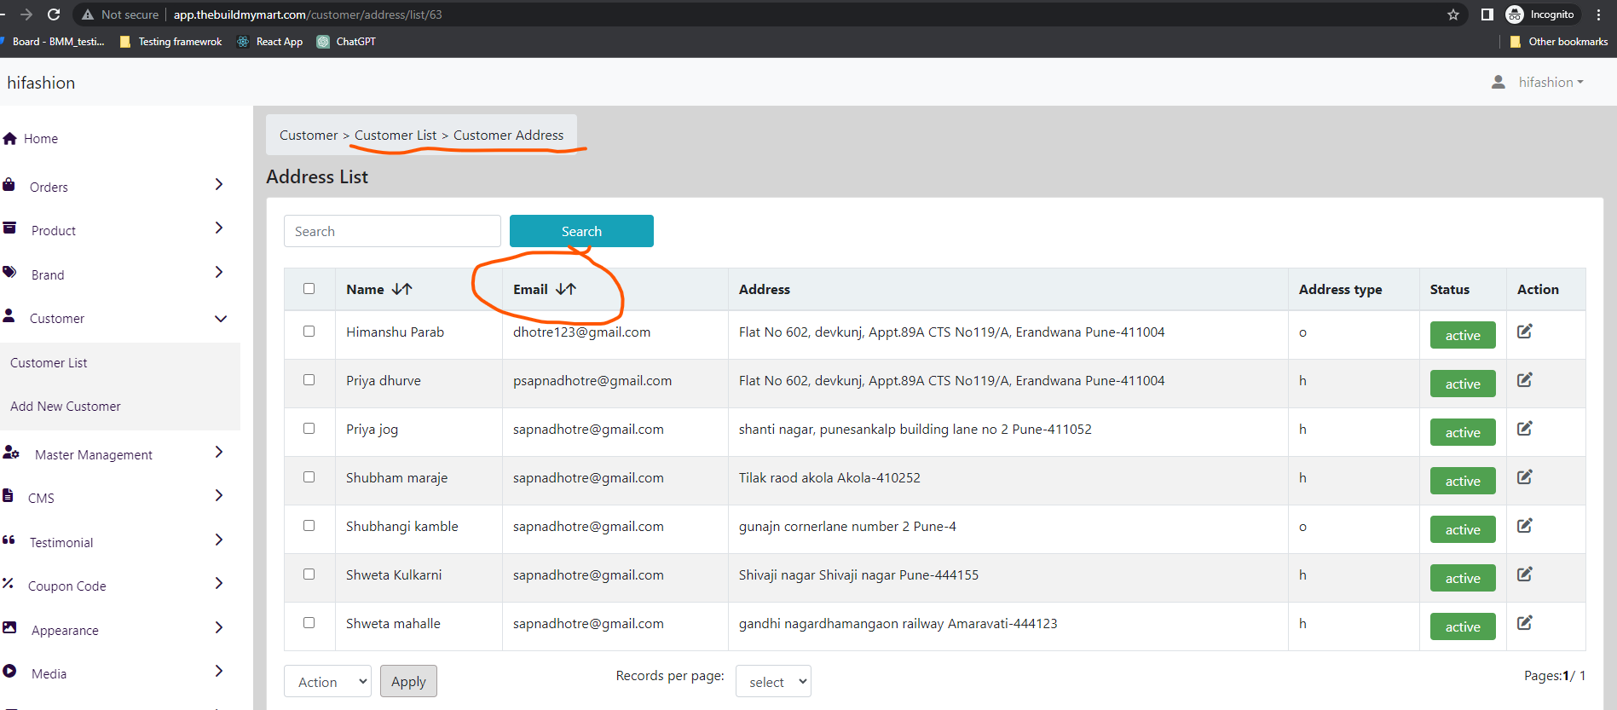Tick the checkbox for Shubhangi kamble
Screen dimensions: 1617x710
(309, 525)
